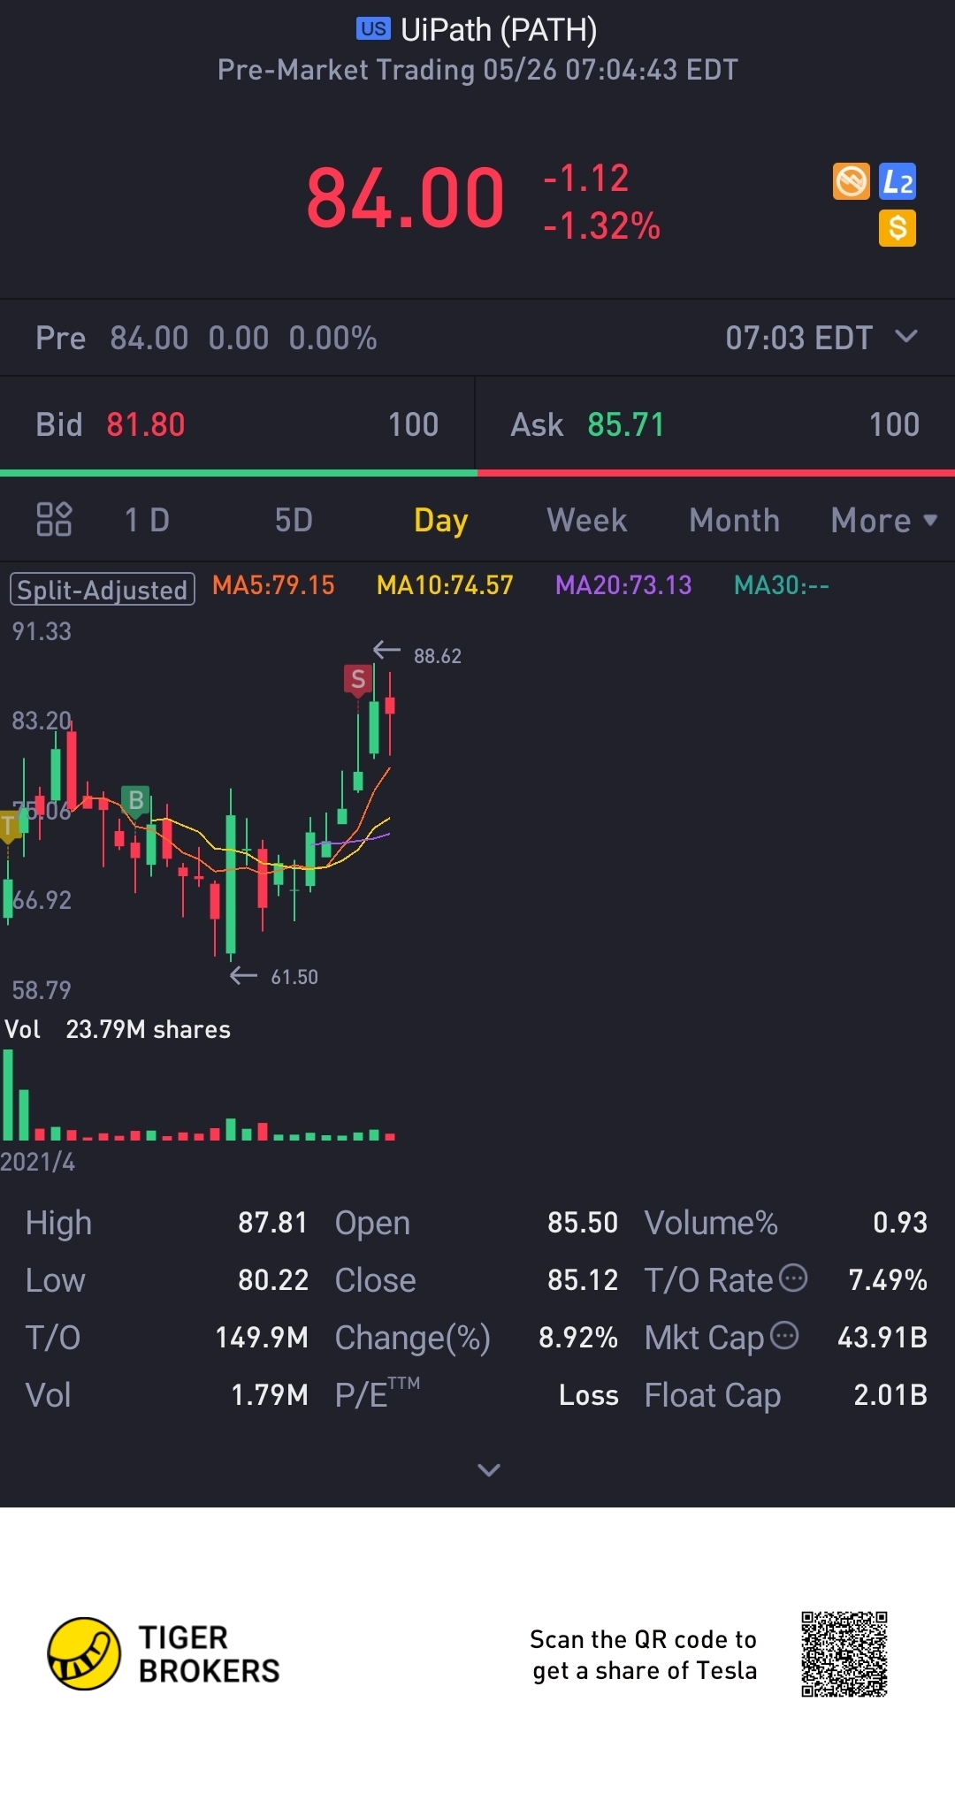Tap the UiPath (PATH) title
Image resolution: width=955 pixels, height=1801 pixels.
[x=499, y=30]
